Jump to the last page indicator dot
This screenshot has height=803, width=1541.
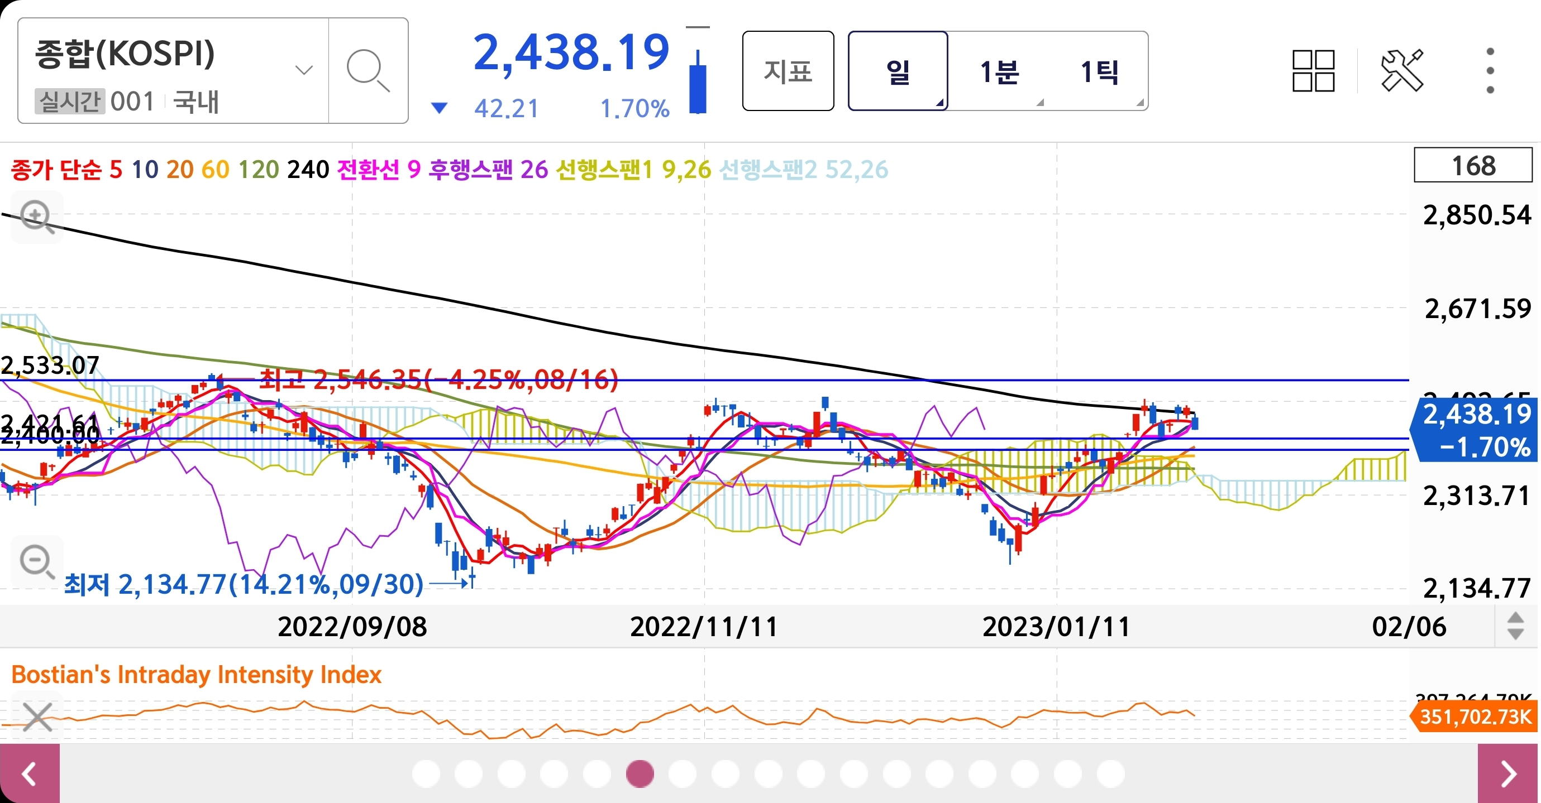pos(1110,774)
